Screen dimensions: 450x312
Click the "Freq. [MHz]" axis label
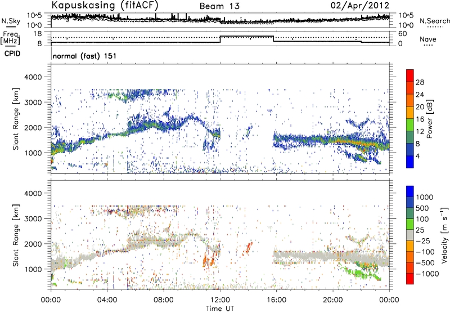[x=10, y=38]
